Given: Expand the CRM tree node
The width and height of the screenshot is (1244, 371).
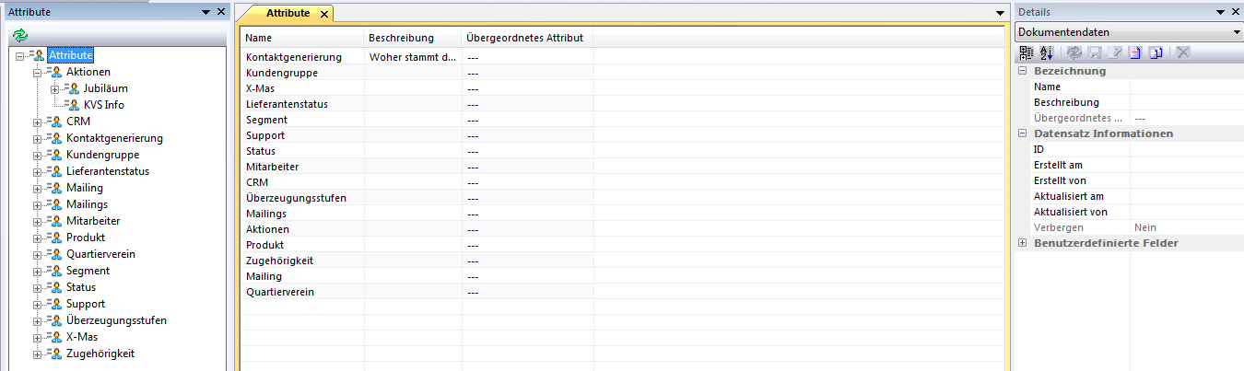Looking at the screenshot, I should pyautogui.click(x=38, y=122).
